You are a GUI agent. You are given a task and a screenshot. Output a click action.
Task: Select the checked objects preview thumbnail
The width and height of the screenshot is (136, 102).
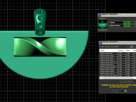coord(103,24)
